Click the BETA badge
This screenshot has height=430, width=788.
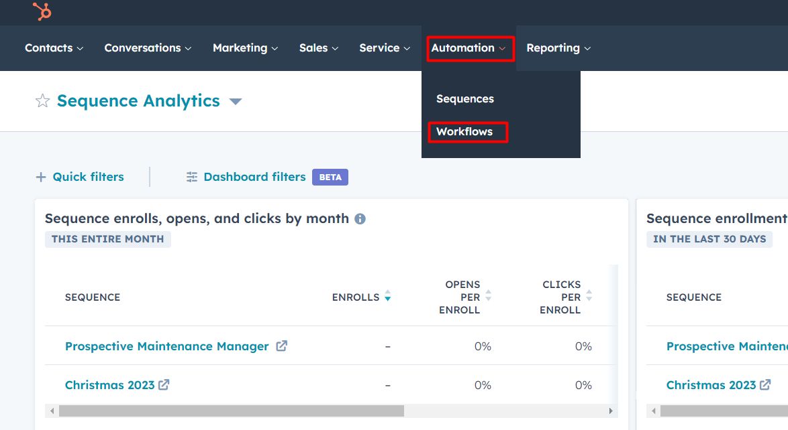[330, 177]
